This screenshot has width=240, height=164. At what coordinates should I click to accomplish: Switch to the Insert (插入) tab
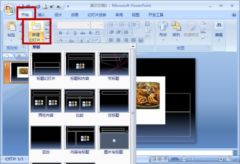pyautogui.click(x=42, y=15)
